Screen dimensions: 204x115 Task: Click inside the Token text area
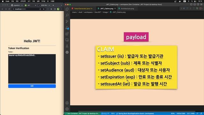point(32,69)
